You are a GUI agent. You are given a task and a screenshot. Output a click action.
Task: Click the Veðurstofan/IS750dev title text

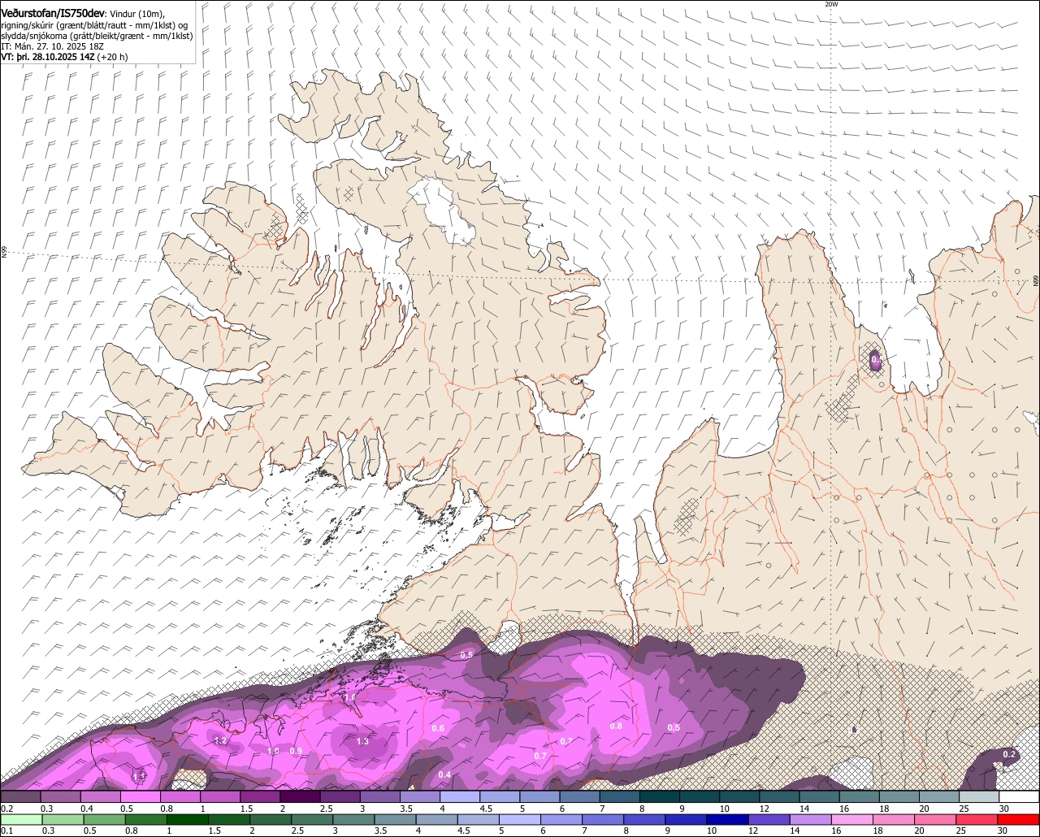pos(54,14)
